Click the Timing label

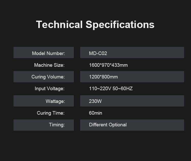pos(57,125)
